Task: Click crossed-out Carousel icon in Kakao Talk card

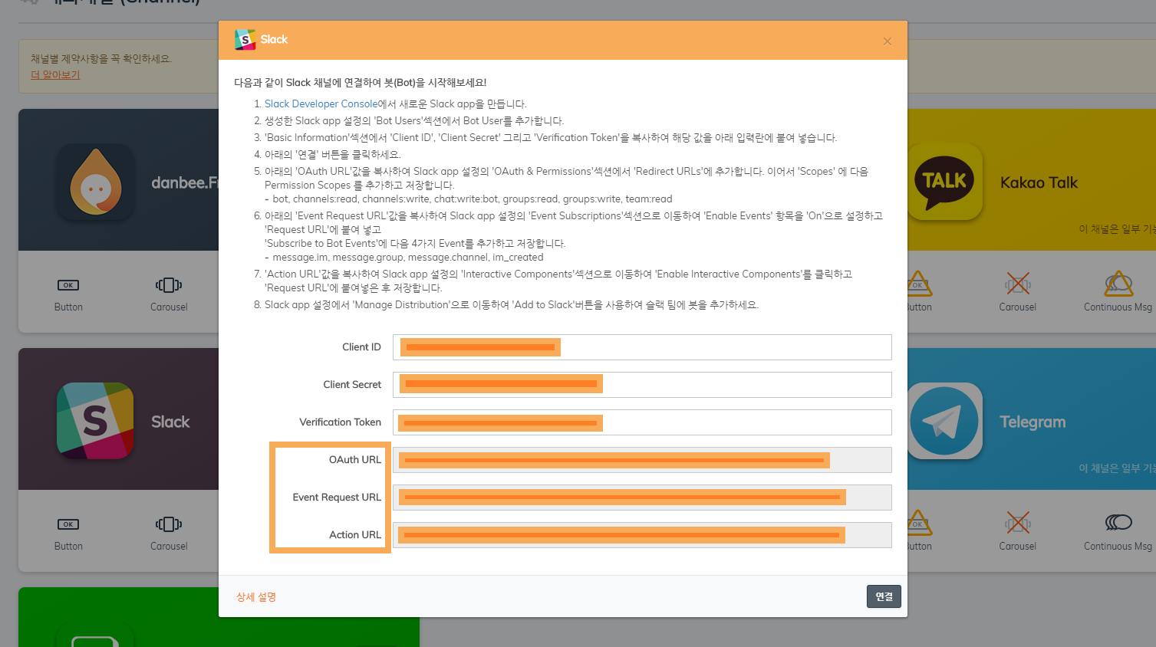Action: click(1018, 284)
